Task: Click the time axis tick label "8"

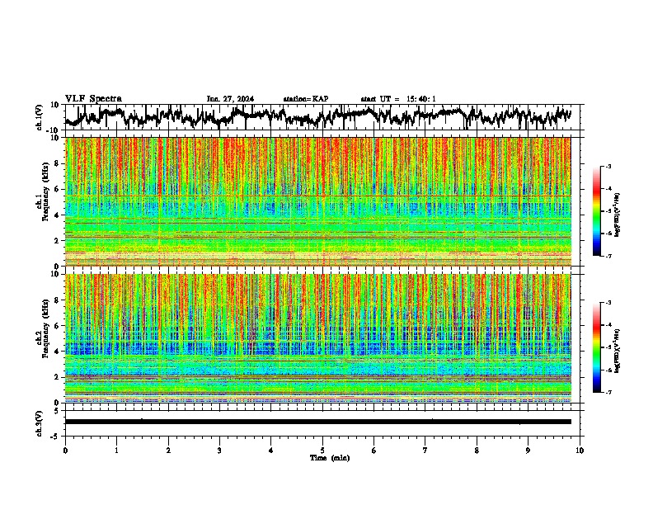Action: 477,451
